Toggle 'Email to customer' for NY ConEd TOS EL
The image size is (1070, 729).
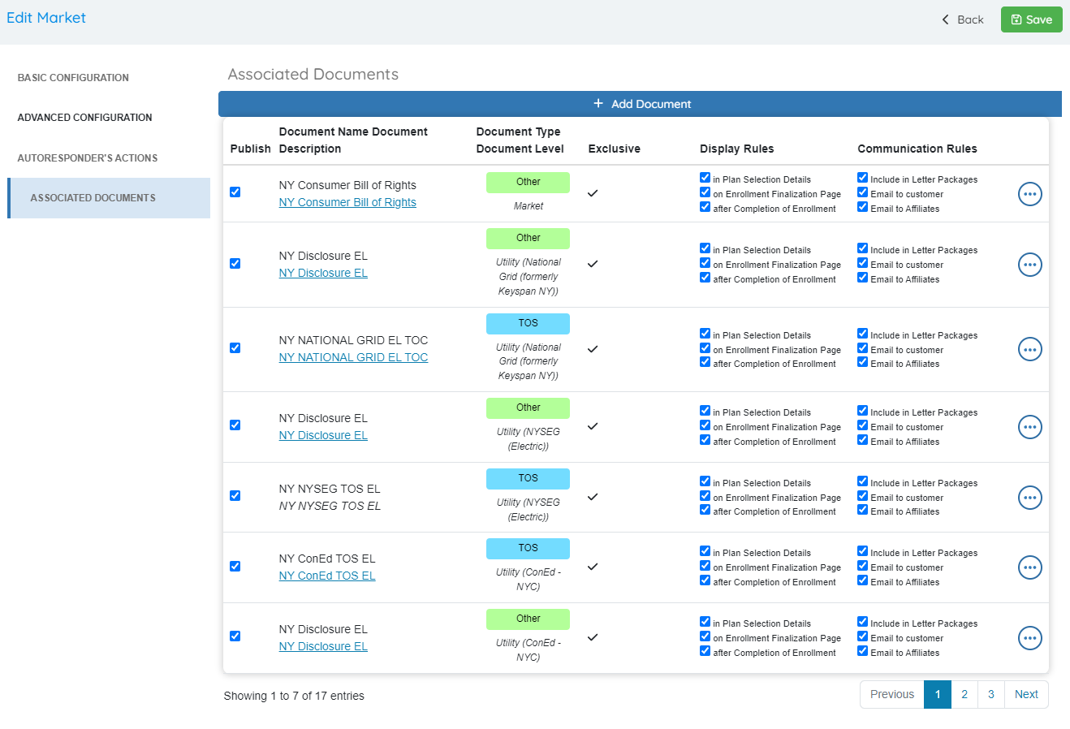862,566
